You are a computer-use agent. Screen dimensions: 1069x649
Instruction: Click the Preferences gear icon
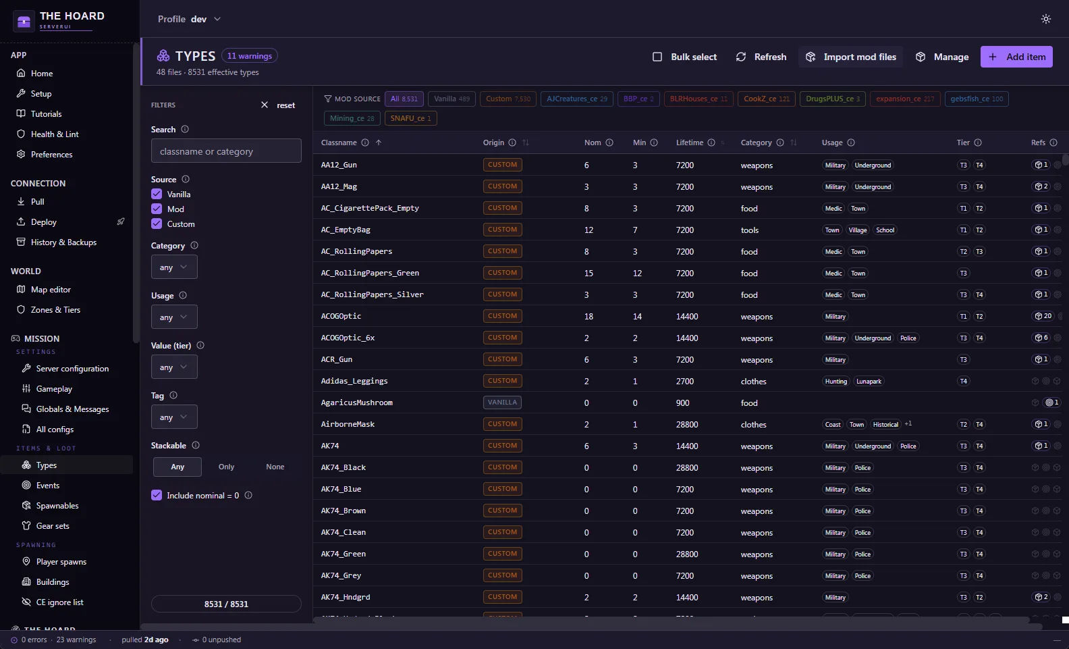tap(21, 154)
